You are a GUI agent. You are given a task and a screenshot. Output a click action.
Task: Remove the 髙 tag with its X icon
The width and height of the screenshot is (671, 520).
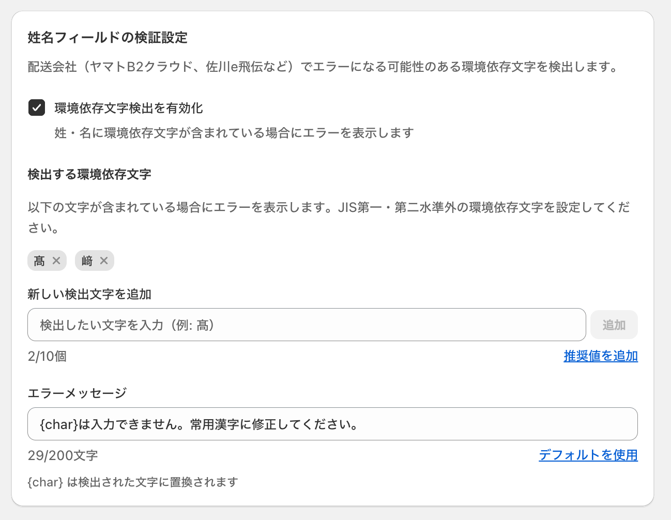(56, 261)
